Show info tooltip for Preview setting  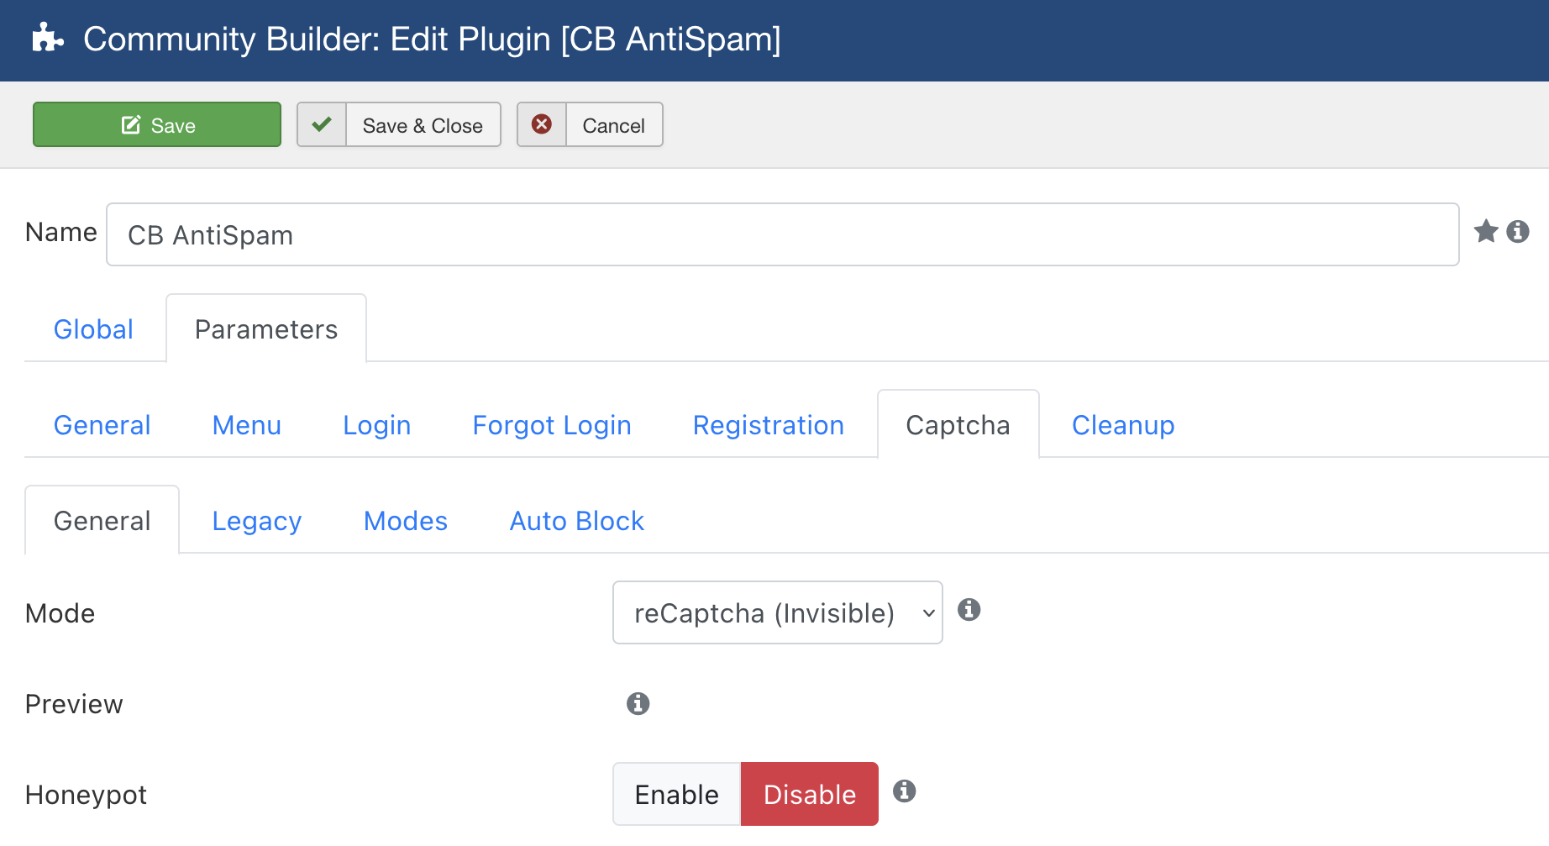pyautogui.click(x=638, y=703)
